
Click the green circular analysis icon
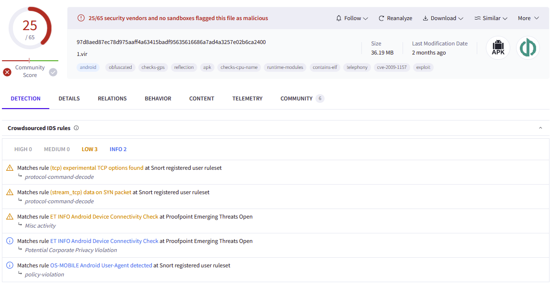click(x=528, y=48)
